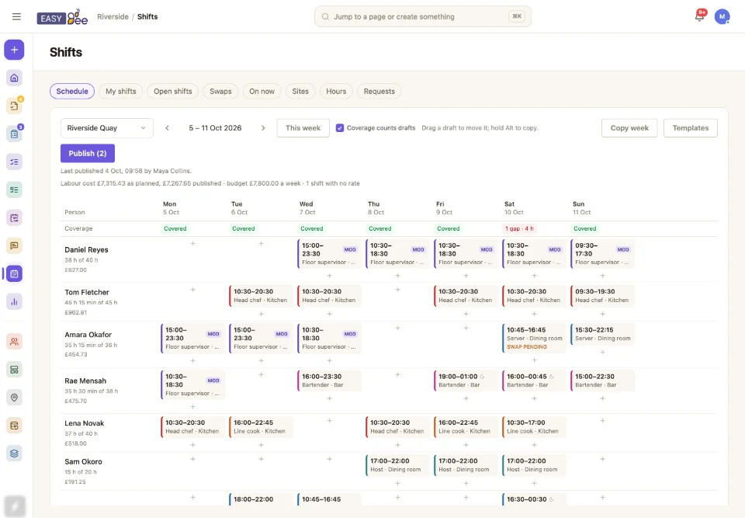Focus the Jump to a page search field
This screenshot has height=518, width=745.
[x=423, y=16]
